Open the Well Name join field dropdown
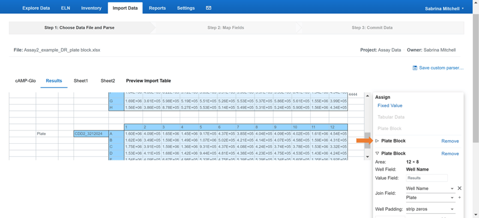 [430, 189]
